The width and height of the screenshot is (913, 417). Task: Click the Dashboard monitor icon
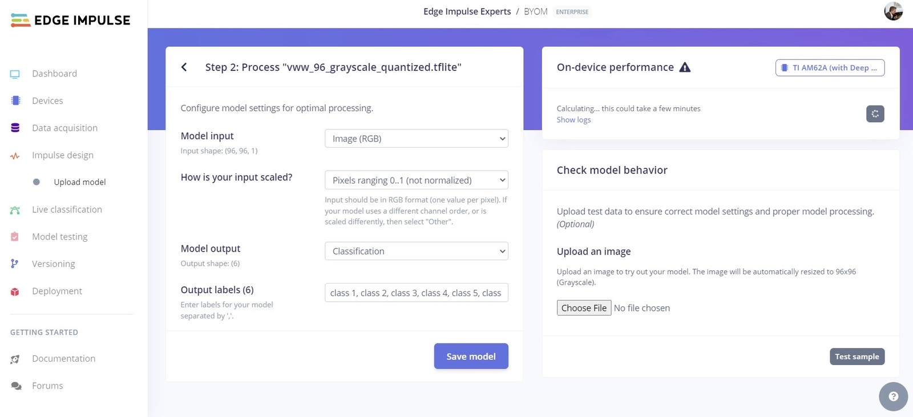coord(15,74)
